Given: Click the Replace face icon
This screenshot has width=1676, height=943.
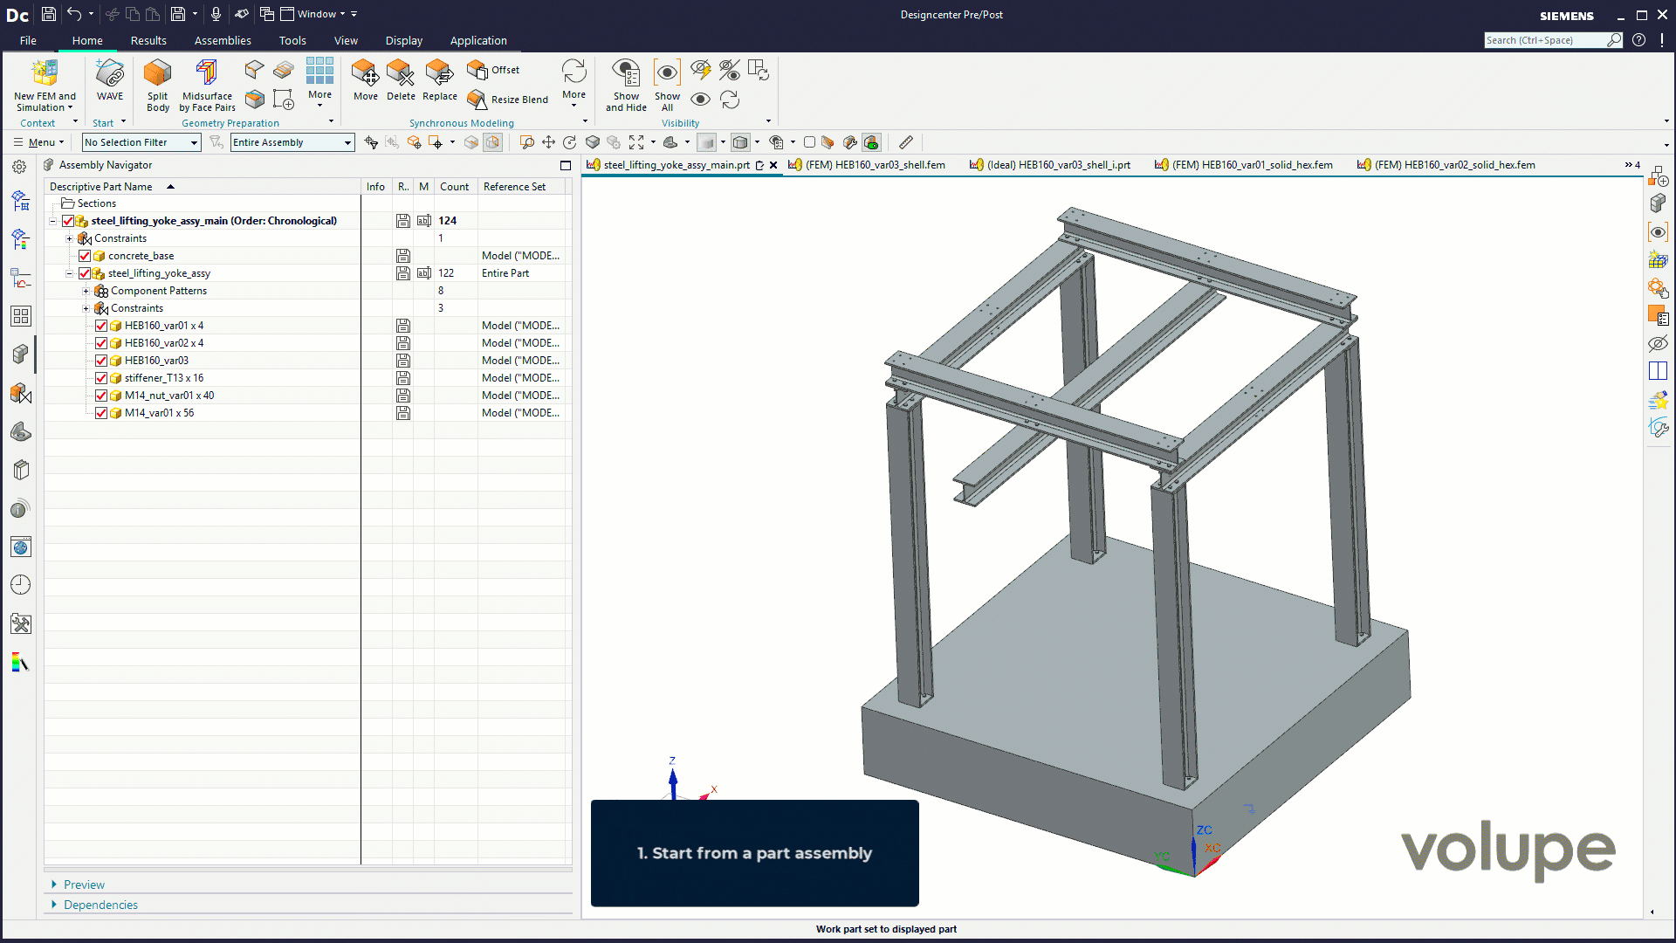Looking at the screenshot, I should [x=439, y=73].
